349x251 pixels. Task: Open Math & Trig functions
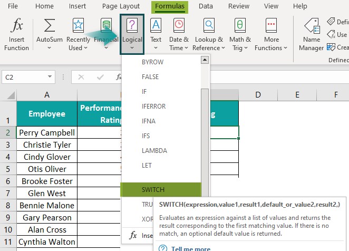pos(240,34)
